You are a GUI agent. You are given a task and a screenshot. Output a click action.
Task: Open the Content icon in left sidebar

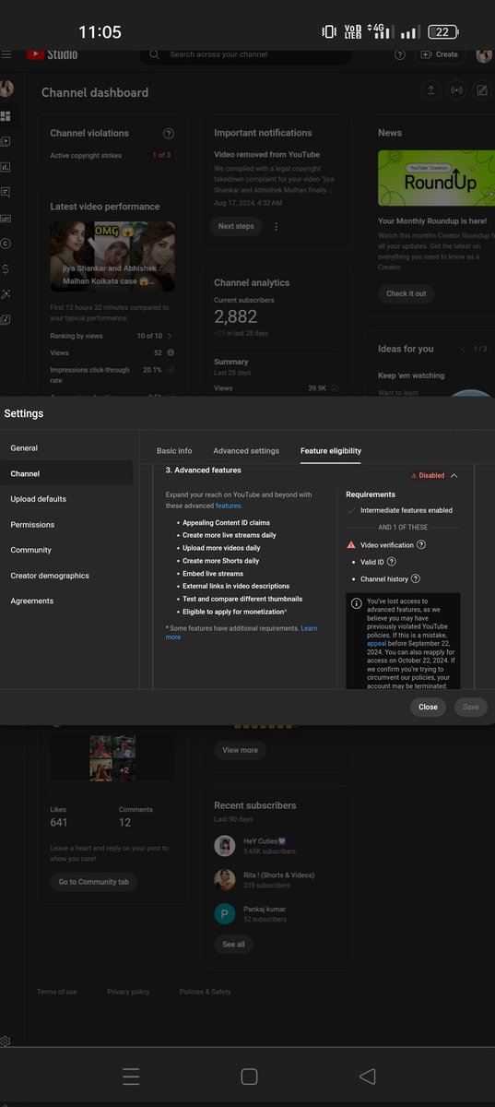pyautogui.click(x=6, y=141)
